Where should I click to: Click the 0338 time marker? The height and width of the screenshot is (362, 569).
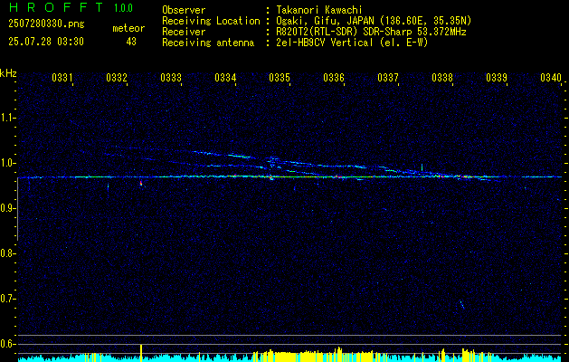click(x=442, y=77)
